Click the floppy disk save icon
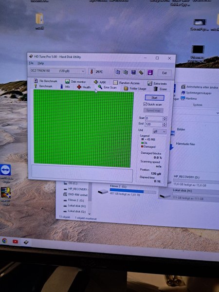Image resolution: width=219 pixels, height=292 pixels. (133, 72)
